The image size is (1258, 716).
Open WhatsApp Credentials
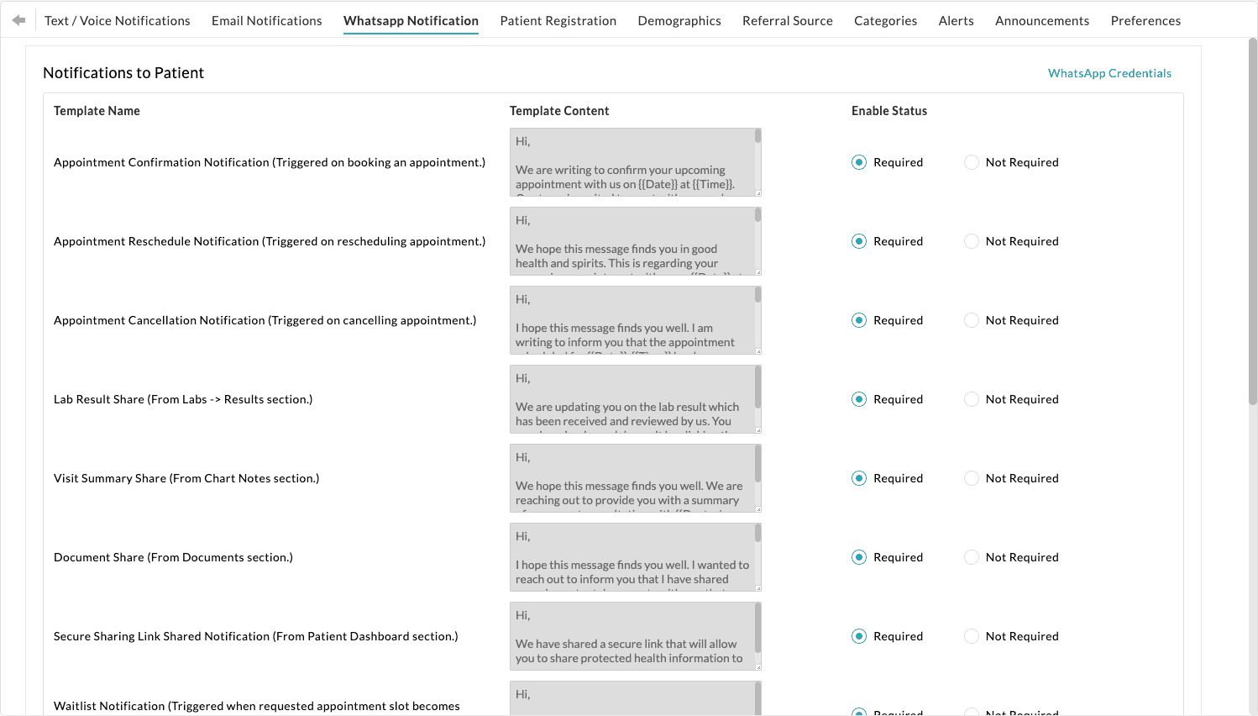point(1109,73)
